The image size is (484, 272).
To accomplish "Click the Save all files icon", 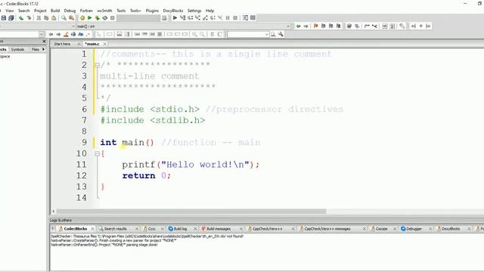I will [x=11, y=18].
